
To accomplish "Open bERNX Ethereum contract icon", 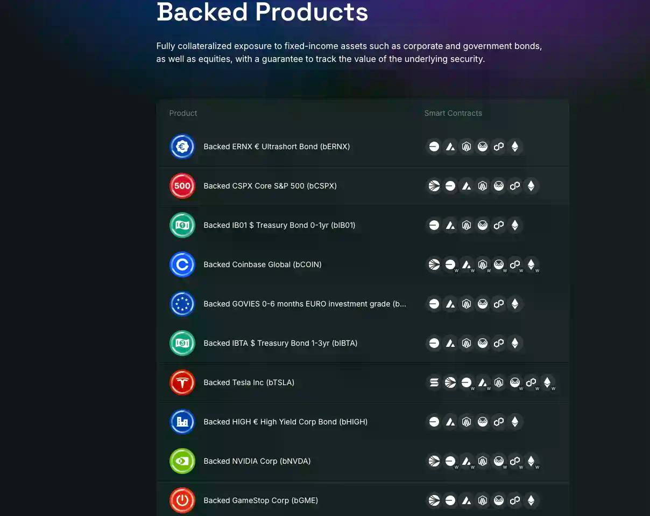I will pyautogui.click(x=515, y=147).
